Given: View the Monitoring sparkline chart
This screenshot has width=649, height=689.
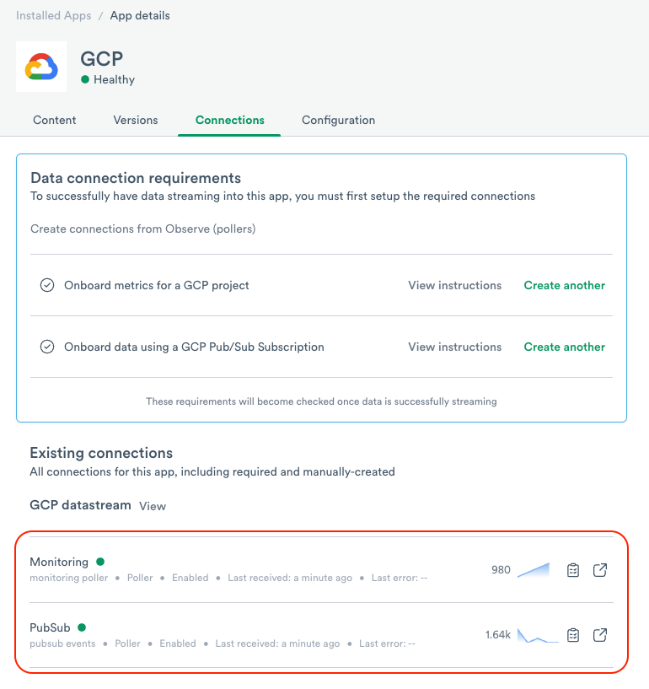Looking at the screenshot, I should tap(534, 570).
